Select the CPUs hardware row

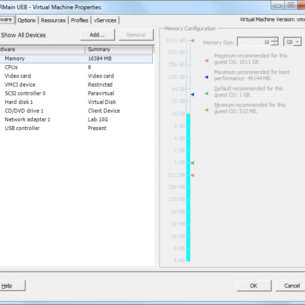pyautogui.click(x=76, y=67)
